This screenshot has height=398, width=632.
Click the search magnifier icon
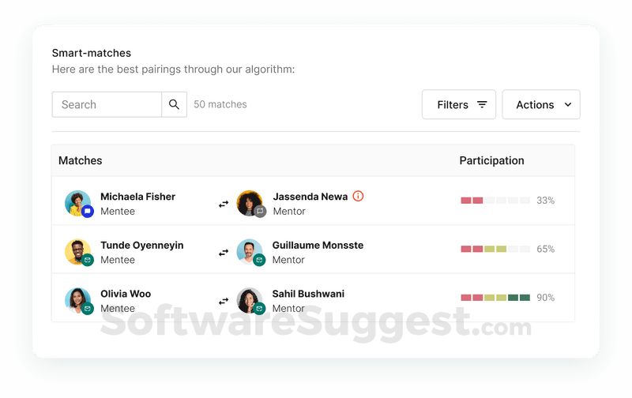(174, 104)
